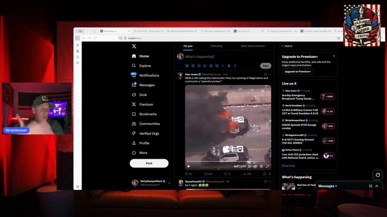This screenshot has width=387, height=217.
Task: Open the more options on Alex Jones' post
Action: 270,74
